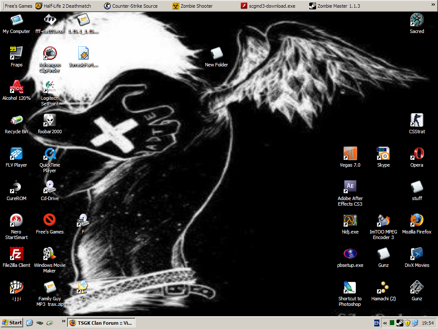Click the Steam icon in system tray

click(x=400, y=323)
